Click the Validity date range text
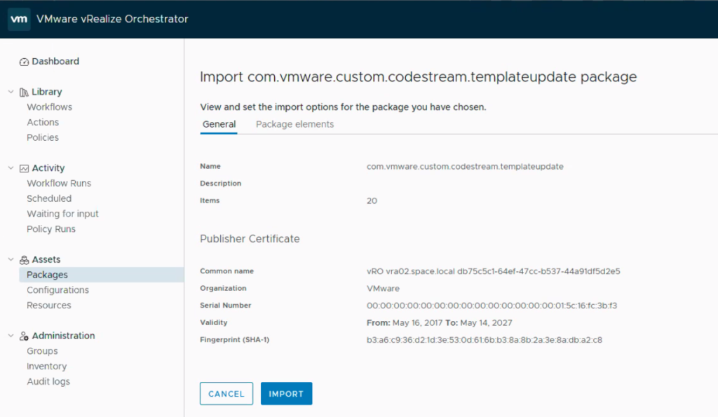 [439, 322]
